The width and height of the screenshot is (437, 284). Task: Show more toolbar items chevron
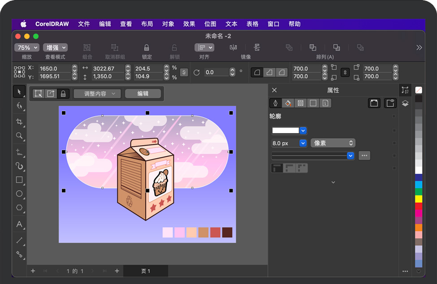point(419,47)
